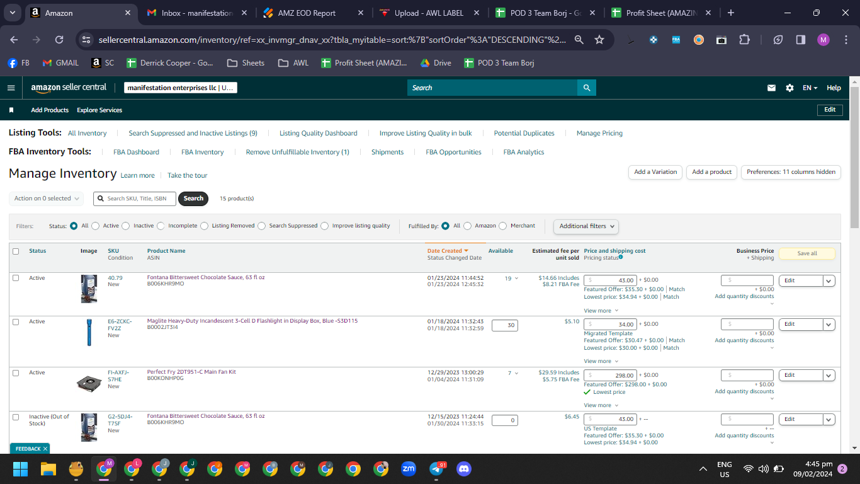860x484 pixels.
Task: Open the messages envelope icon
Action: pos(771,88)
